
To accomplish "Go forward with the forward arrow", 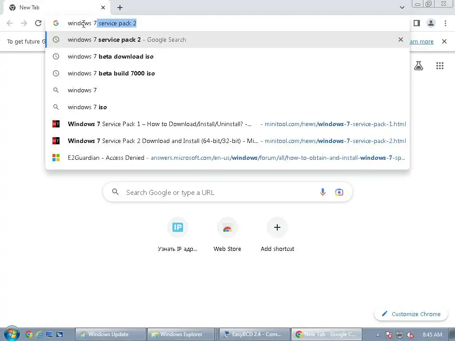I will (24, 23).
